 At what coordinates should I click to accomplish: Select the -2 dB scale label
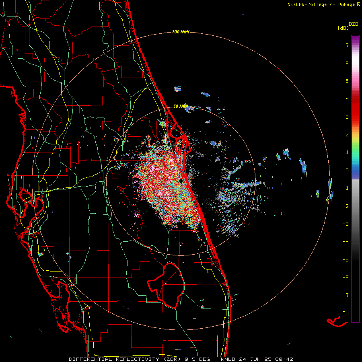pos(346,206)
